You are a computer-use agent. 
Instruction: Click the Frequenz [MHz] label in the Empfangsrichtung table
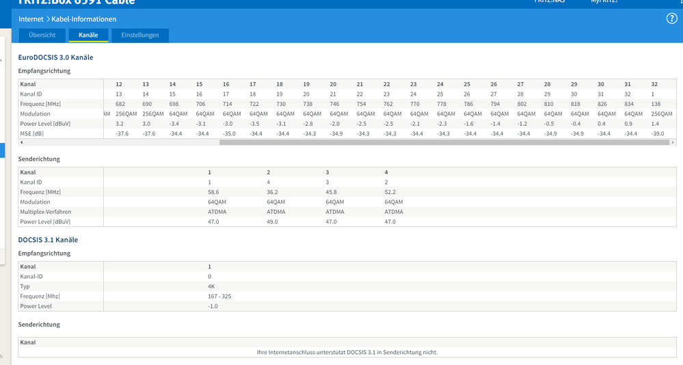pyautogui.click(x=40, y=104)
